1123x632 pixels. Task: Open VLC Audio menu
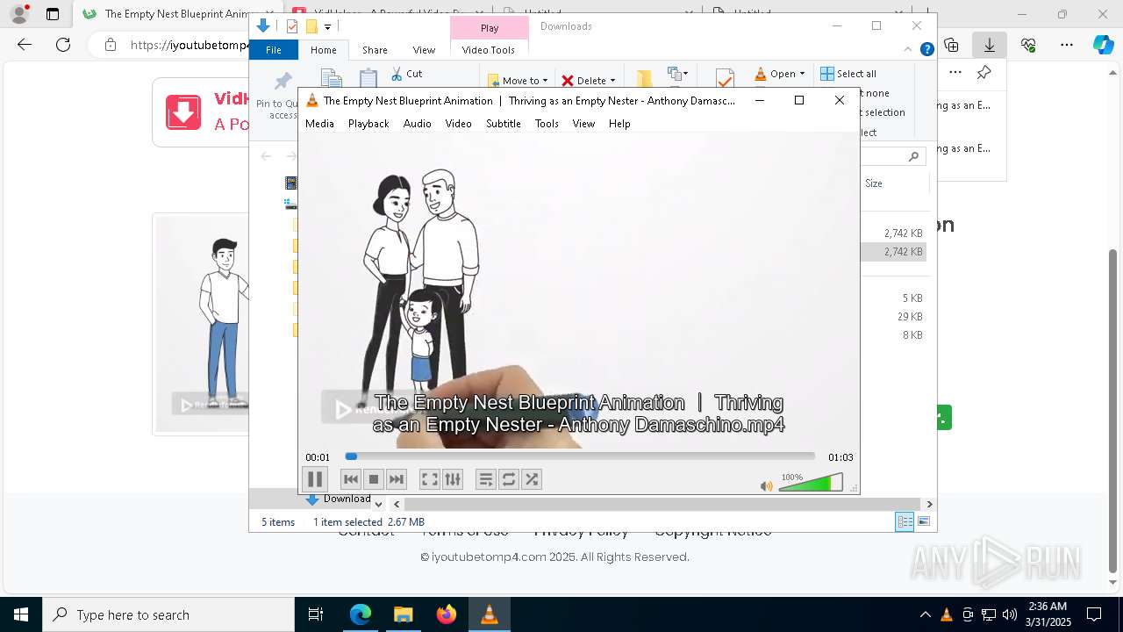pyautogui.click(x=418, y=124)
